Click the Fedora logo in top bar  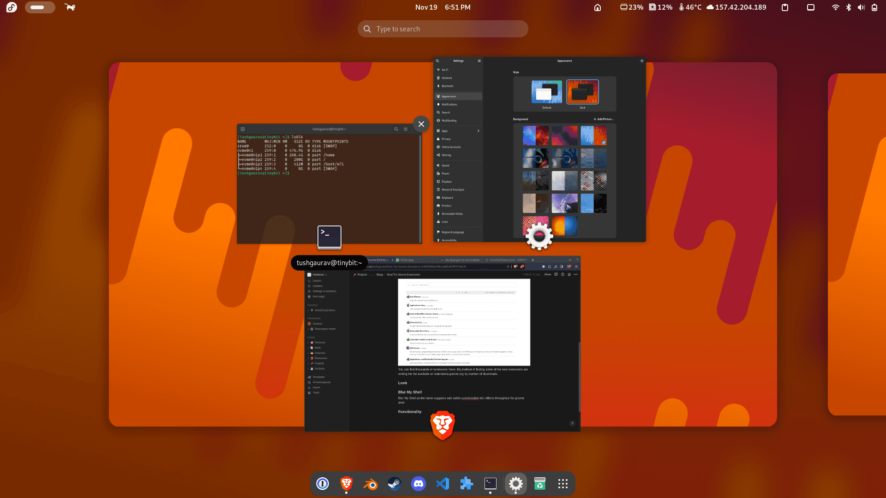[x=12, y=7]
